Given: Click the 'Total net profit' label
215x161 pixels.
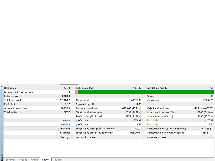Looking at the screenshot, I should click(x=13, y=100).
